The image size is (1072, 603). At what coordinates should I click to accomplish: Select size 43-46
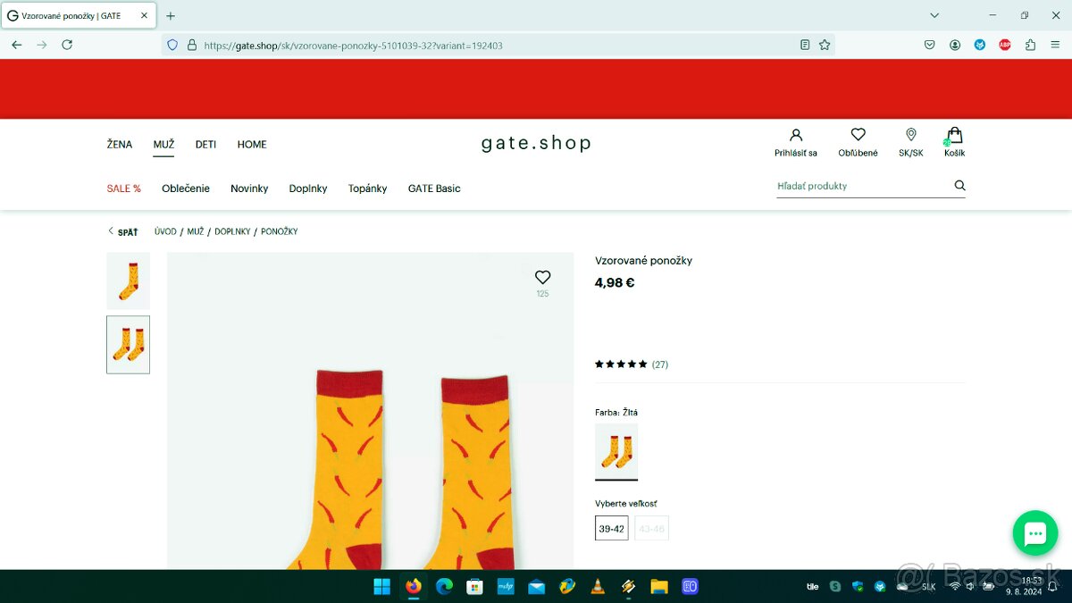click(651, 529)
